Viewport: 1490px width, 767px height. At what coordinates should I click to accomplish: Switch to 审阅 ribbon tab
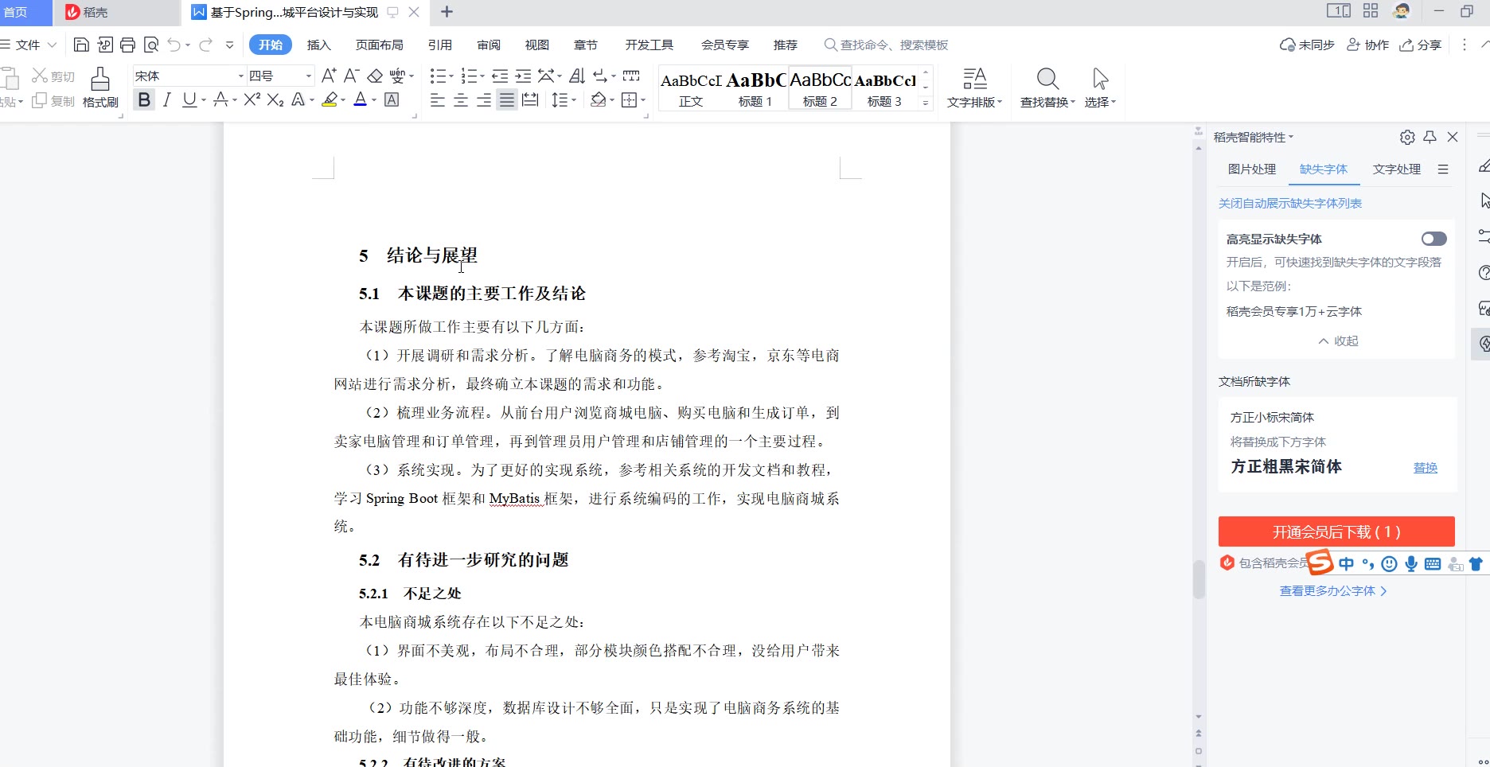489,45
